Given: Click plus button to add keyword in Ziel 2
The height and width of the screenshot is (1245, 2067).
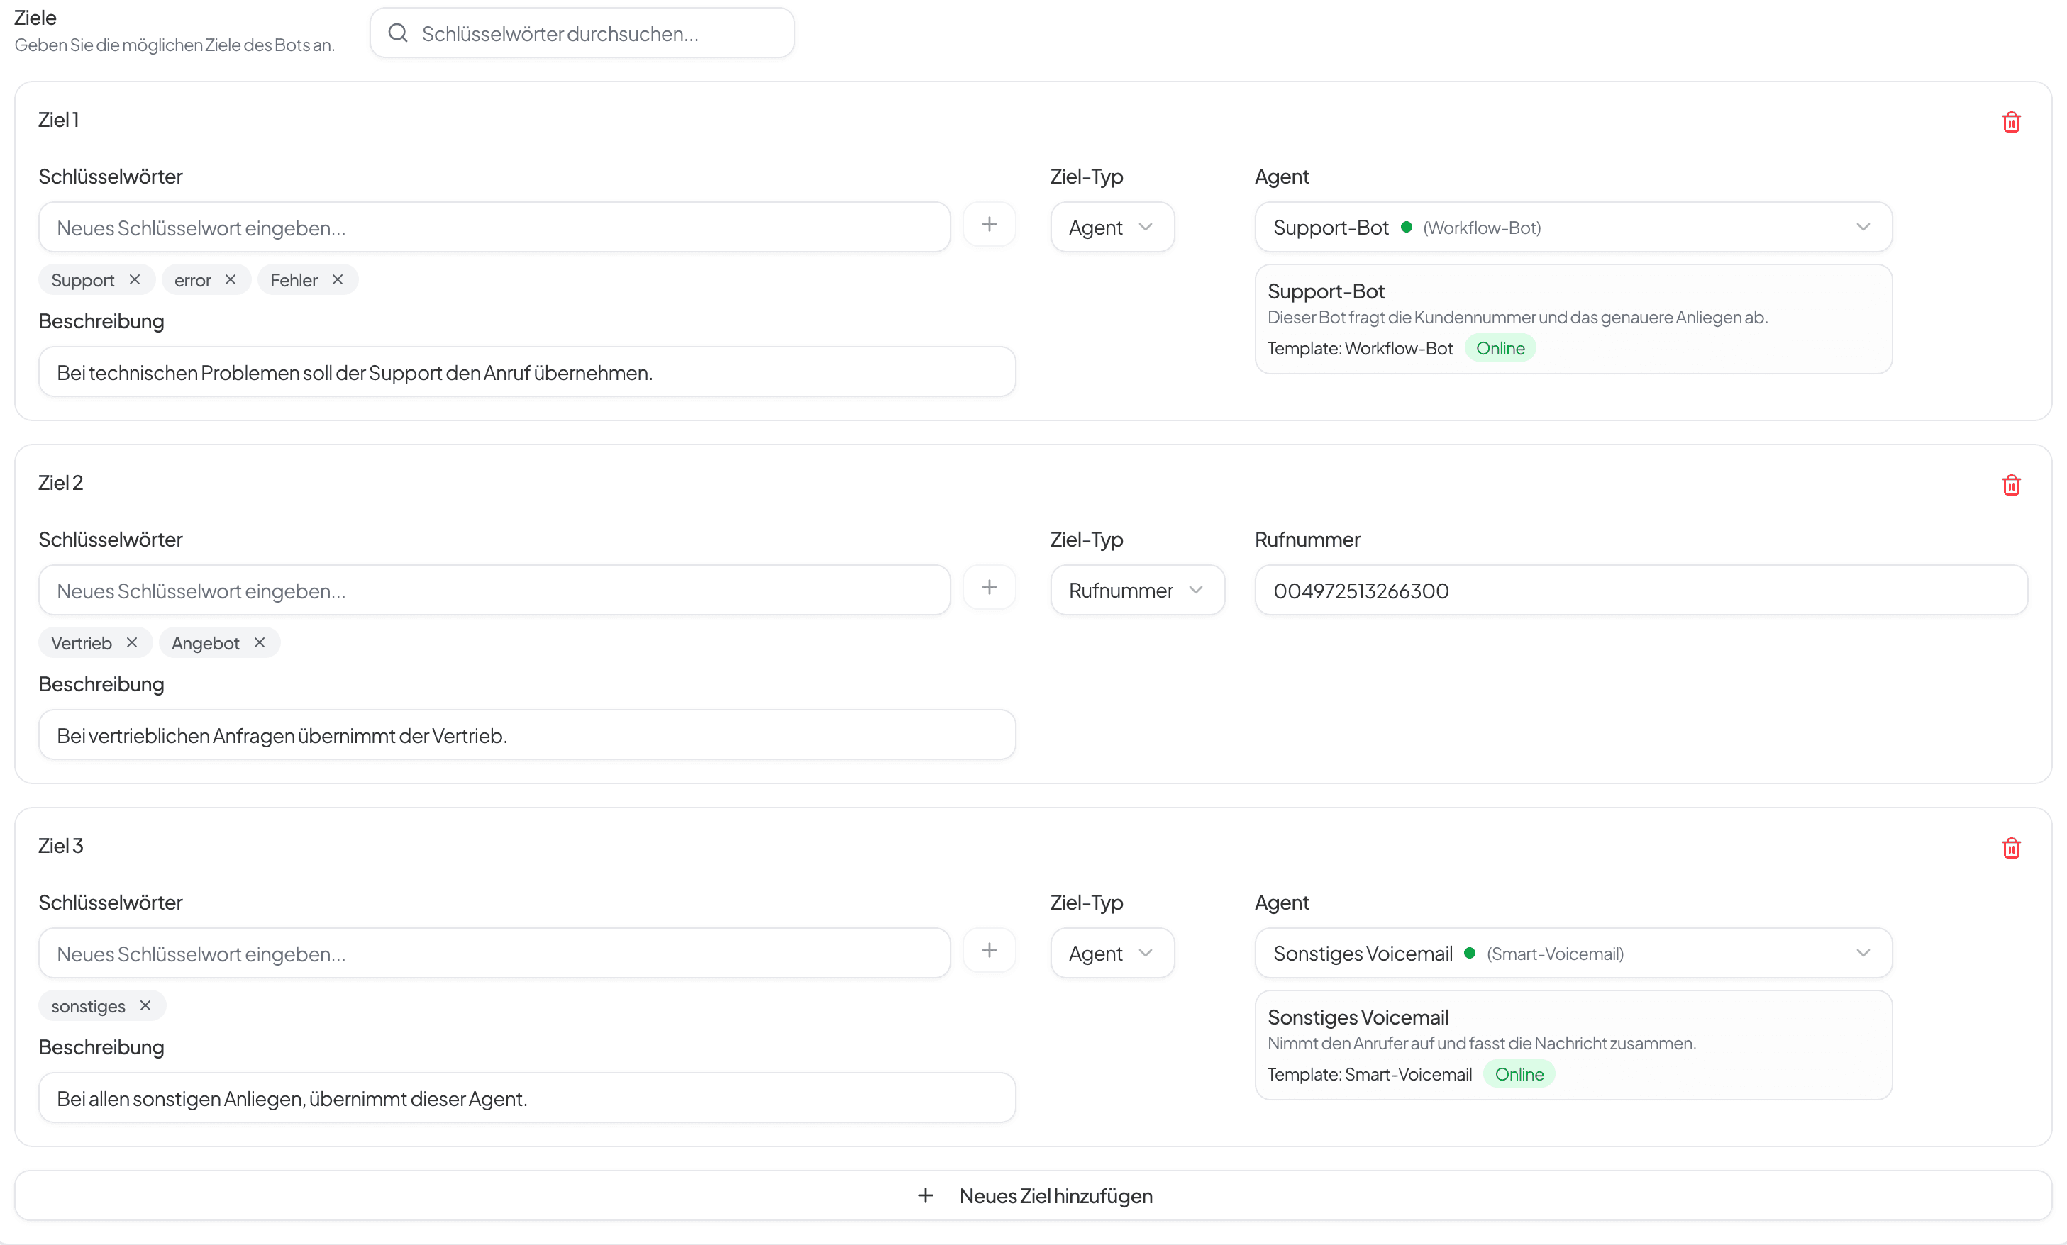Looking at the screenshot, I should pyautogui.click(x=989, y=588).
